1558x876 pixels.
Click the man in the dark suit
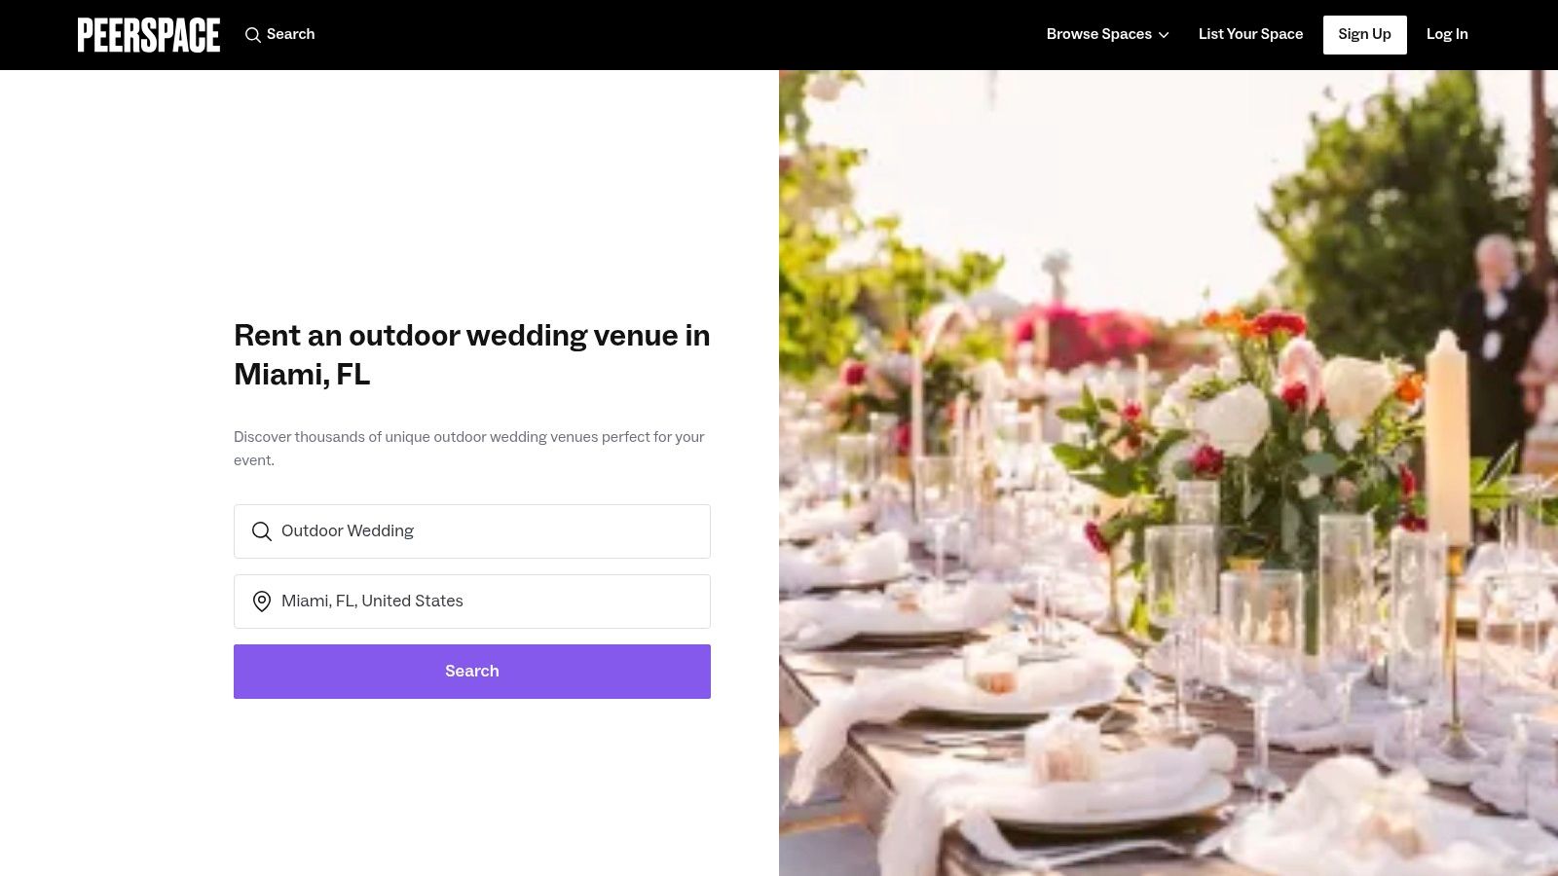coord(1495,331)
